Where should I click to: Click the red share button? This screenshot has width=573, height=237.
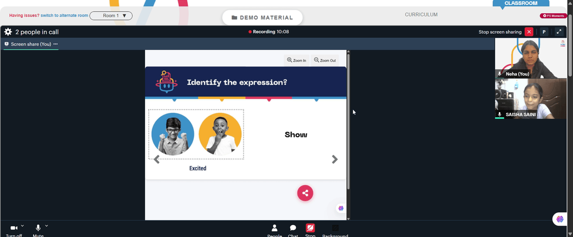pos(305,193)
